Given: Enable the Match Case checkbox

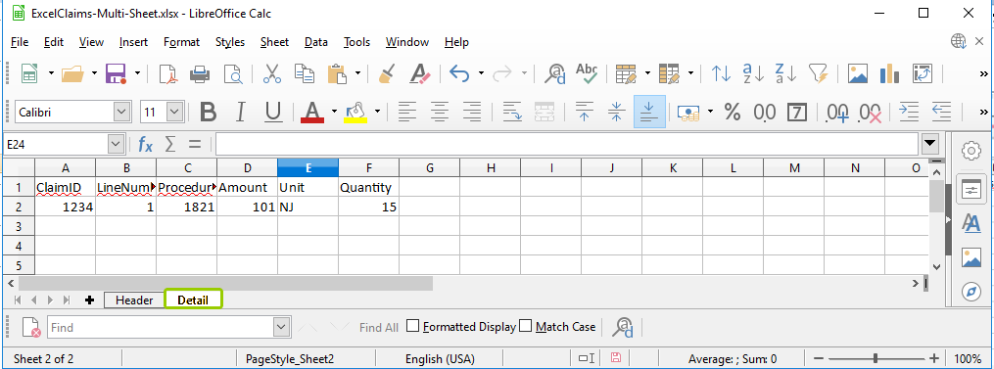Looking at the screenshot, I should click(x=525, y=326).
